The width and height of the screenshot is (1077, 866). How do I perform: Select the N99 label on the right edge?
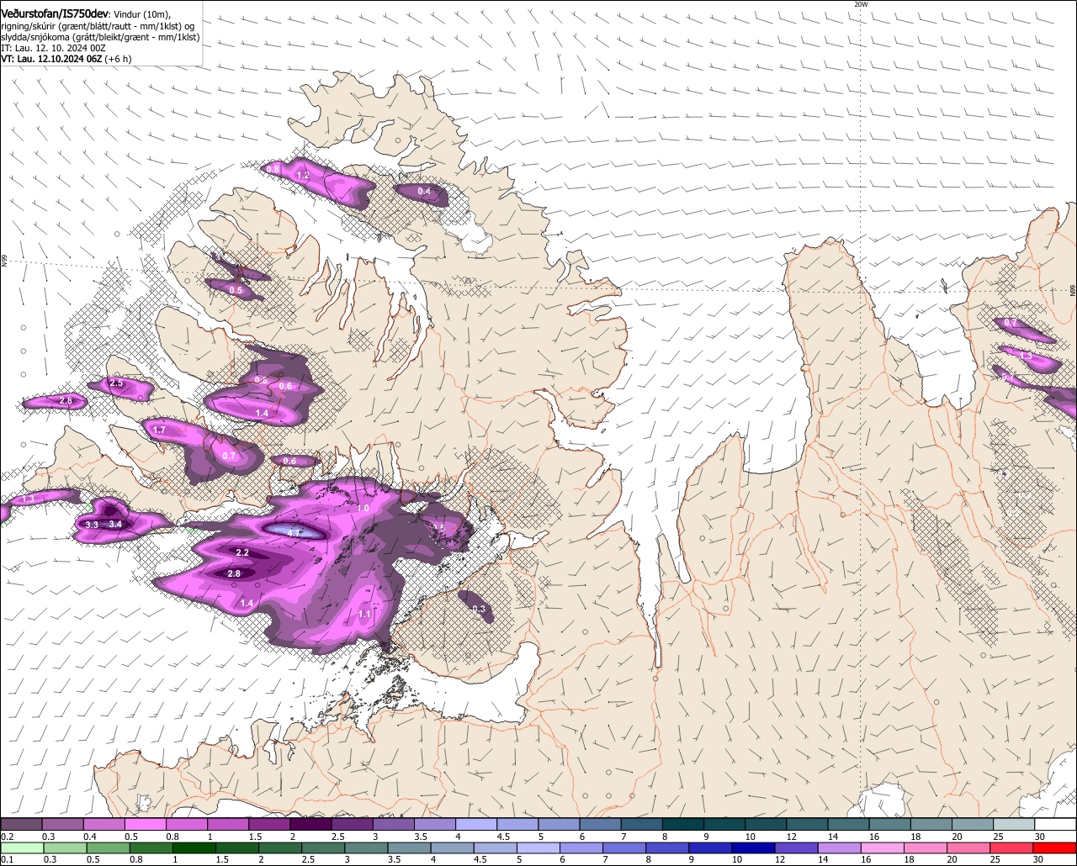pos(1073,290)
